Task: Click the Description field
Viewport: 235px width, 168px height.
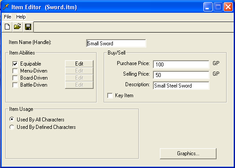Action: pyautogui.click(x=181, y=85)
